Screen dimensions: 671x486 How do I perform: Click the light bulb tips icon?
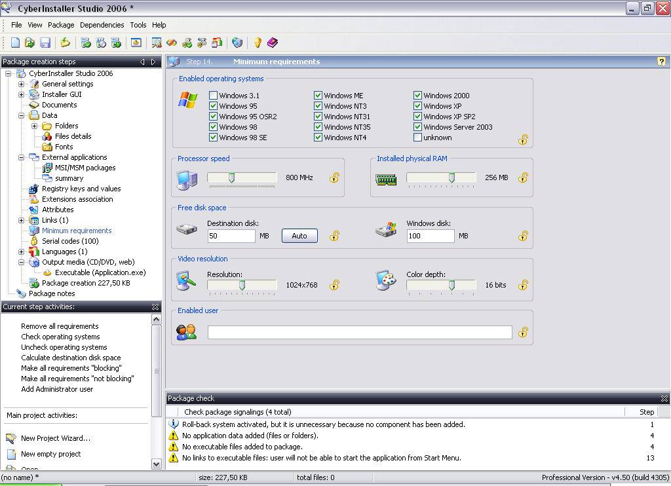257,43
